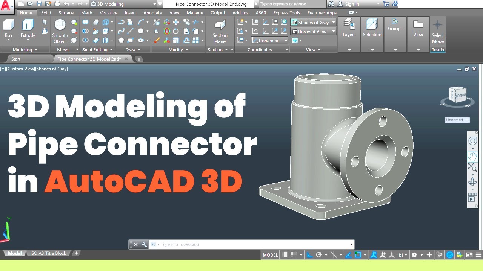Click the Full Navigation Wheel icon
Screen dimensions: 483x271
[x=472, y=141]
